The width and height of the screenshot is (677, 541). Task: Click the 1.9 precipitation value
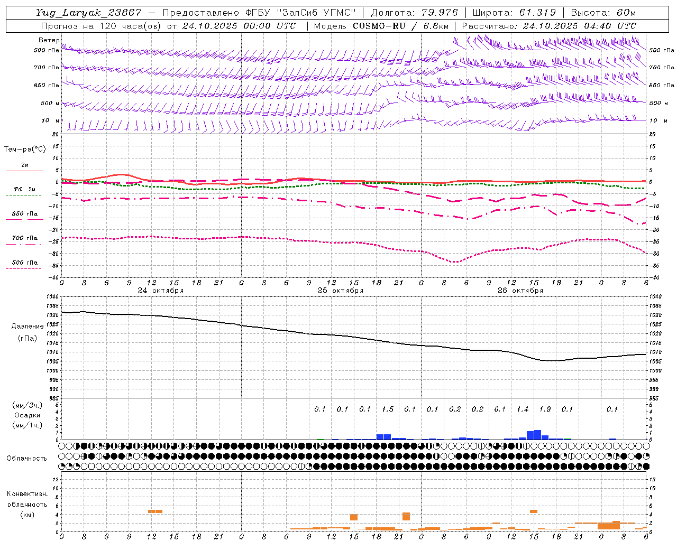pos(544,409)
